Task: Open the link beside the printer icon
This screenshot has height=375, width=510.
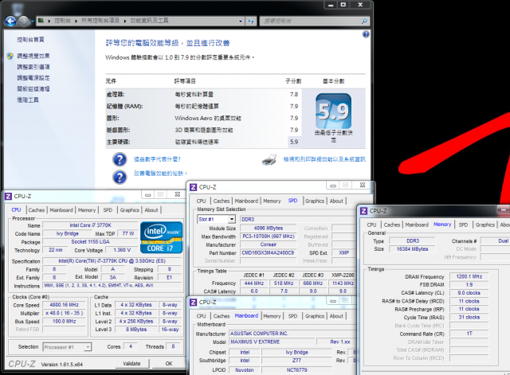Action: click(x=324, y=159)
